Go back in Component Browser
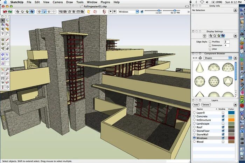Viewport: 245px width, 163px height. (x=194, y=58)
